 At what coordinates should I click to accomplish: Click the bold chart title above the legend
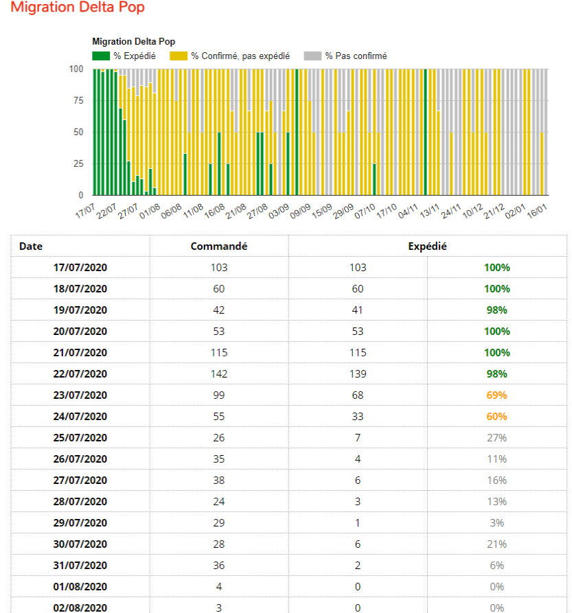coord(133,42)
